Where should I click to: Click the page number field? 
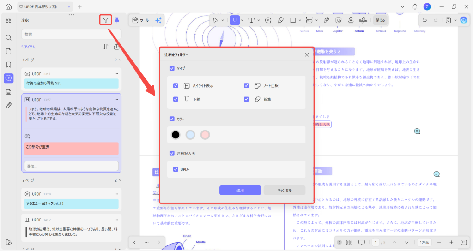[x=376, y=242]
